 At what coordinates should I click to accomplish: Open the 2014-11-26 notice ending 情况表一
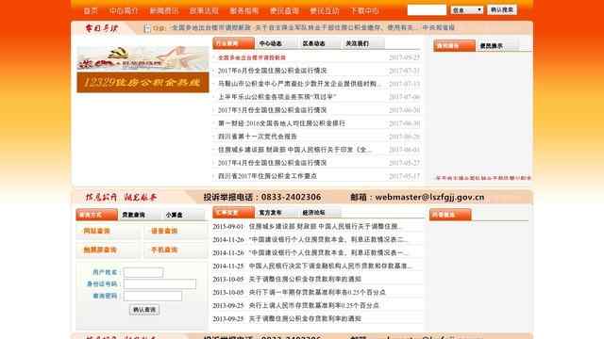click(x=328, y=253)
